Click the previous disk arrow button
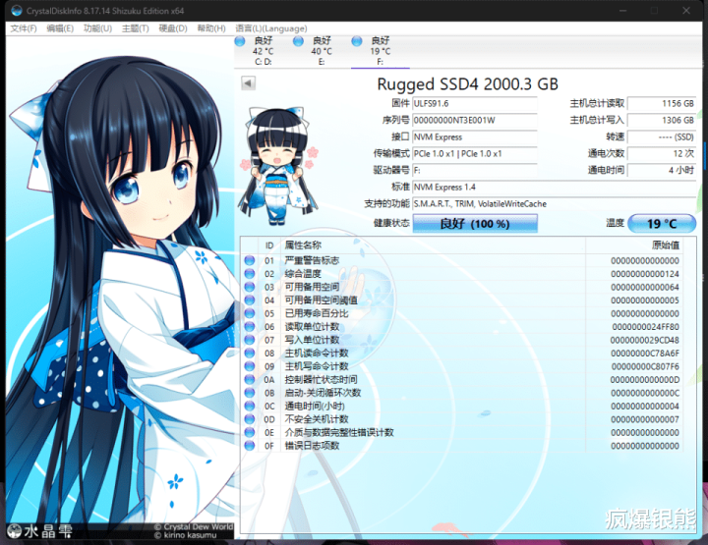The height and width of the screenshot is (545, 708). [x=248, y=83]
